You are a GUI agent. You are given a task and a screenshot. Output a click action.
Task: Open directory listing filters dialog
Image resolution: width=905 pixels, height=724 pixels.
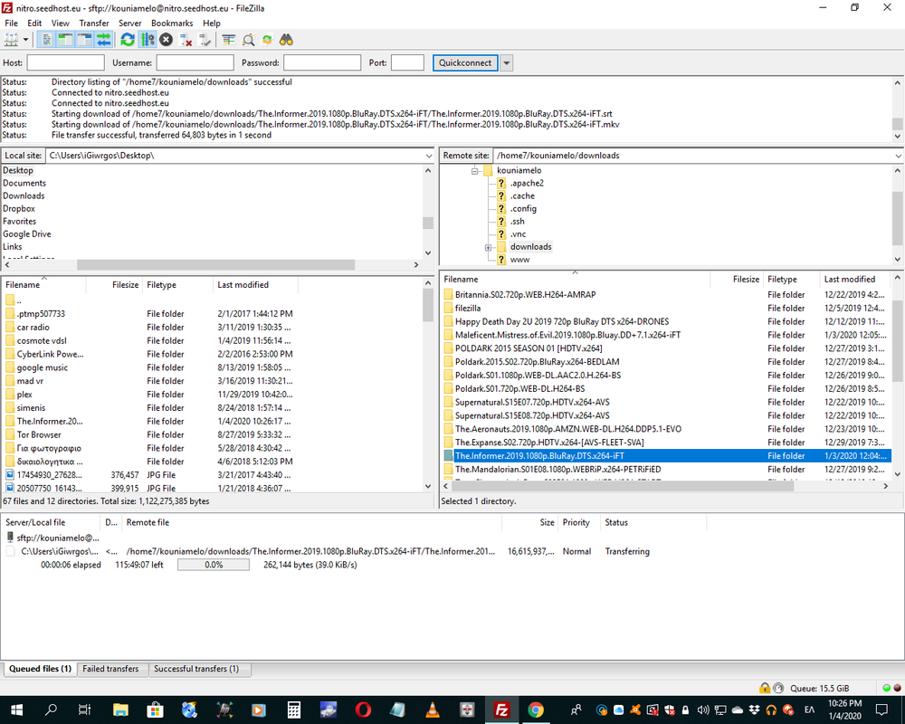[x=229, y=40]
